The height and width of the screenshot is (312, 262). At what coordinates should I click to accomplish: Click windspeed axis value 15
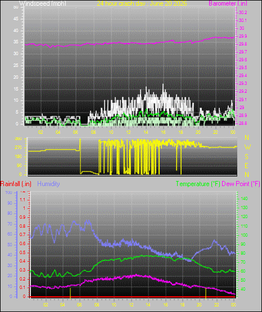16,89
